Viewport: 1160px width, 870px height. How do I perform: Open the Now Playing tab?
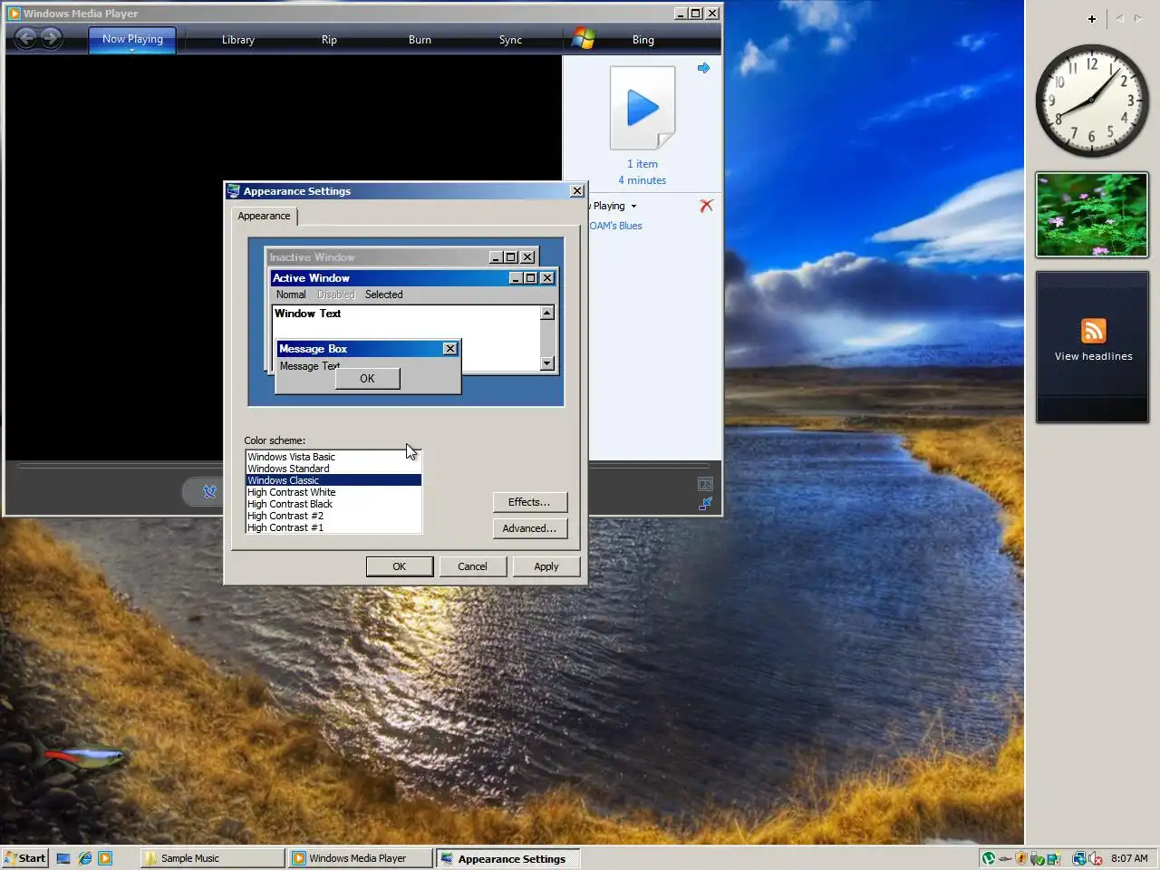click(x=132, y=39)
